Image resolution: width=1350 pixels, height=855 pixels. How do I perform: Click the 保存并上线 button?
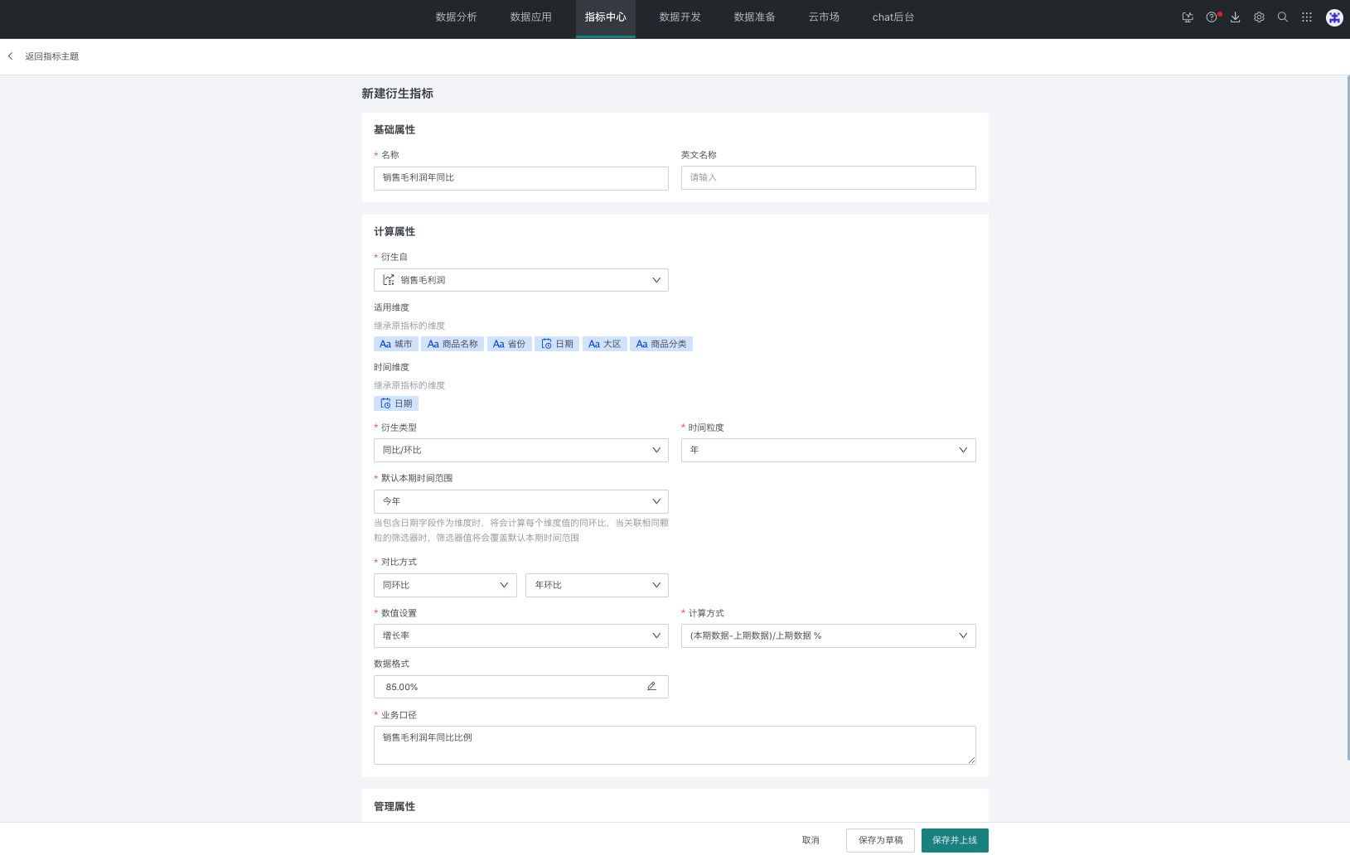[x=954, y=840]
